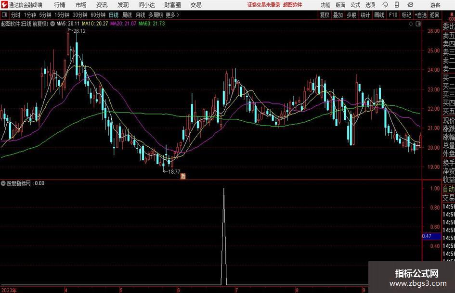
Task: Click the month 4 timeline marker
Action: click(66, 290)
